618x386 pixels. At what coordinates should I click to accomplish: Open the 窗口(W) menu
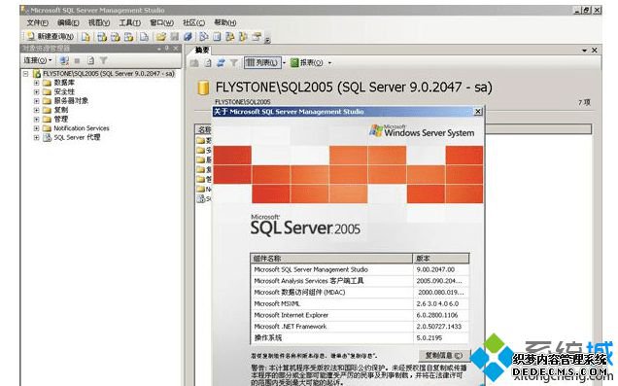[161, 23]
